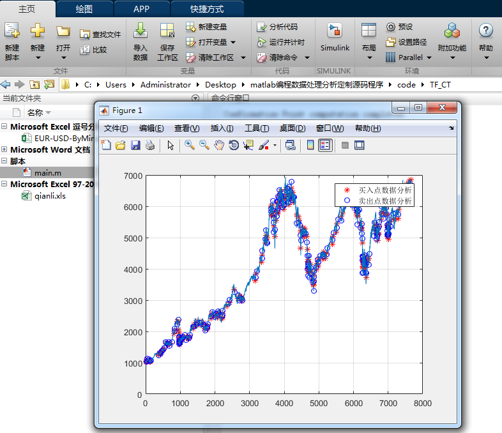This screenshot has width=502, height=433.
Task: Click Link Plot icon in Figure 1 toolbar
Action: point(291,146)
